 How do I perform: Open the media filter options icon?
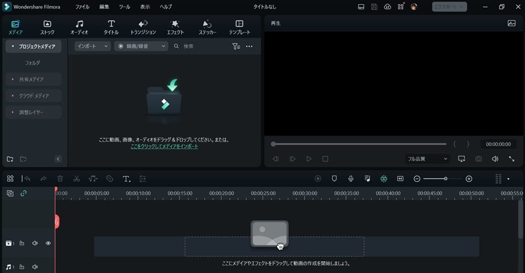[236, 47]
